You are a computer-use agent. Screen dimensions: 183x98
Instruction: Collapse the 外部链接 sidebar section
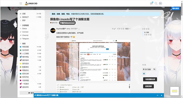(x=24, y=25)
